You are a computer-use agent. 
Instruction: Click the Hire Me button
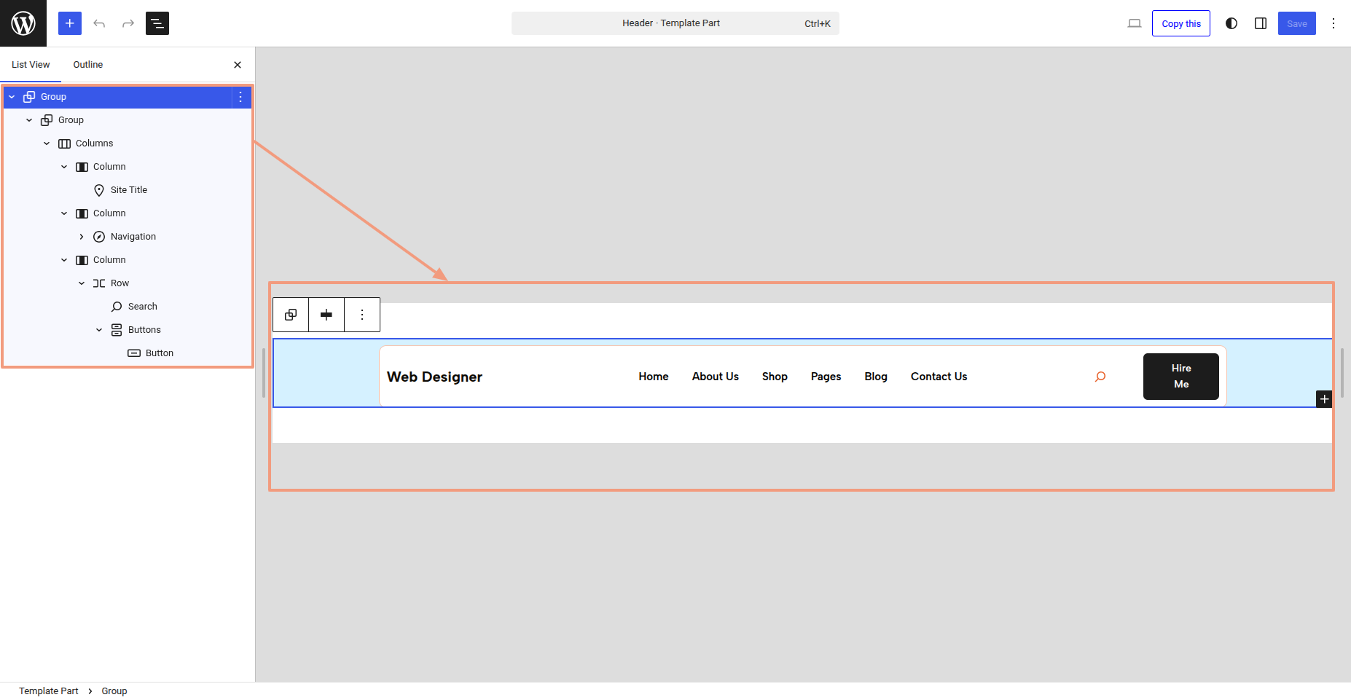[1180, 377]
